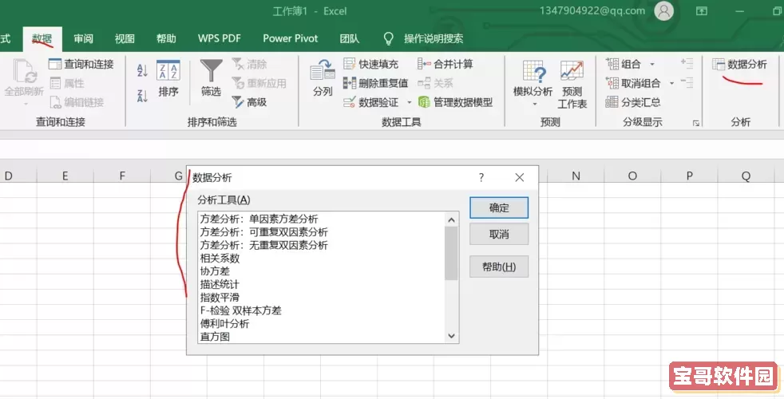Image resolution: width=784 pixels, height=399 pixels.
Task: Click the 取消 button in dialog
Action: click(x=499, y=235)
